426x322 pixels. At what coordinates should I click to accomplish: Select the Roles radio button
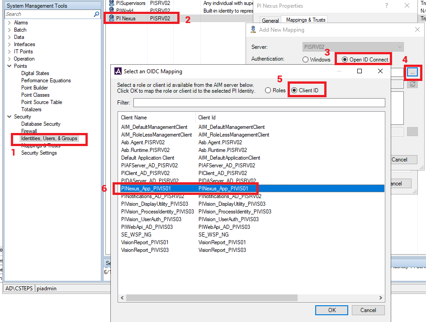(x=268, y=90)
